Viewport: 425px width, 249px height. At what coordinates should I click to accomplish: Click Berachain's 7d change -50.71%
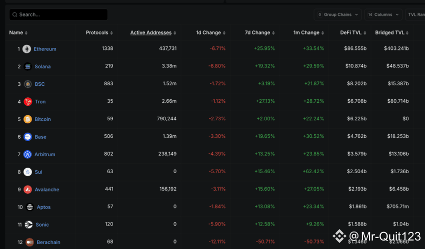click(265, 242)
